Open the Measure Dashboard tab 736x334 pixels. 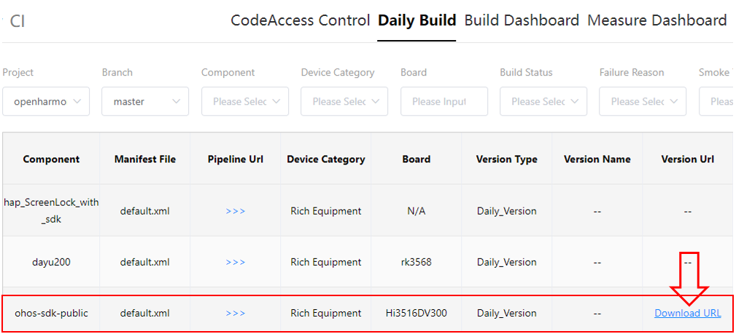[x=656, y=20]
